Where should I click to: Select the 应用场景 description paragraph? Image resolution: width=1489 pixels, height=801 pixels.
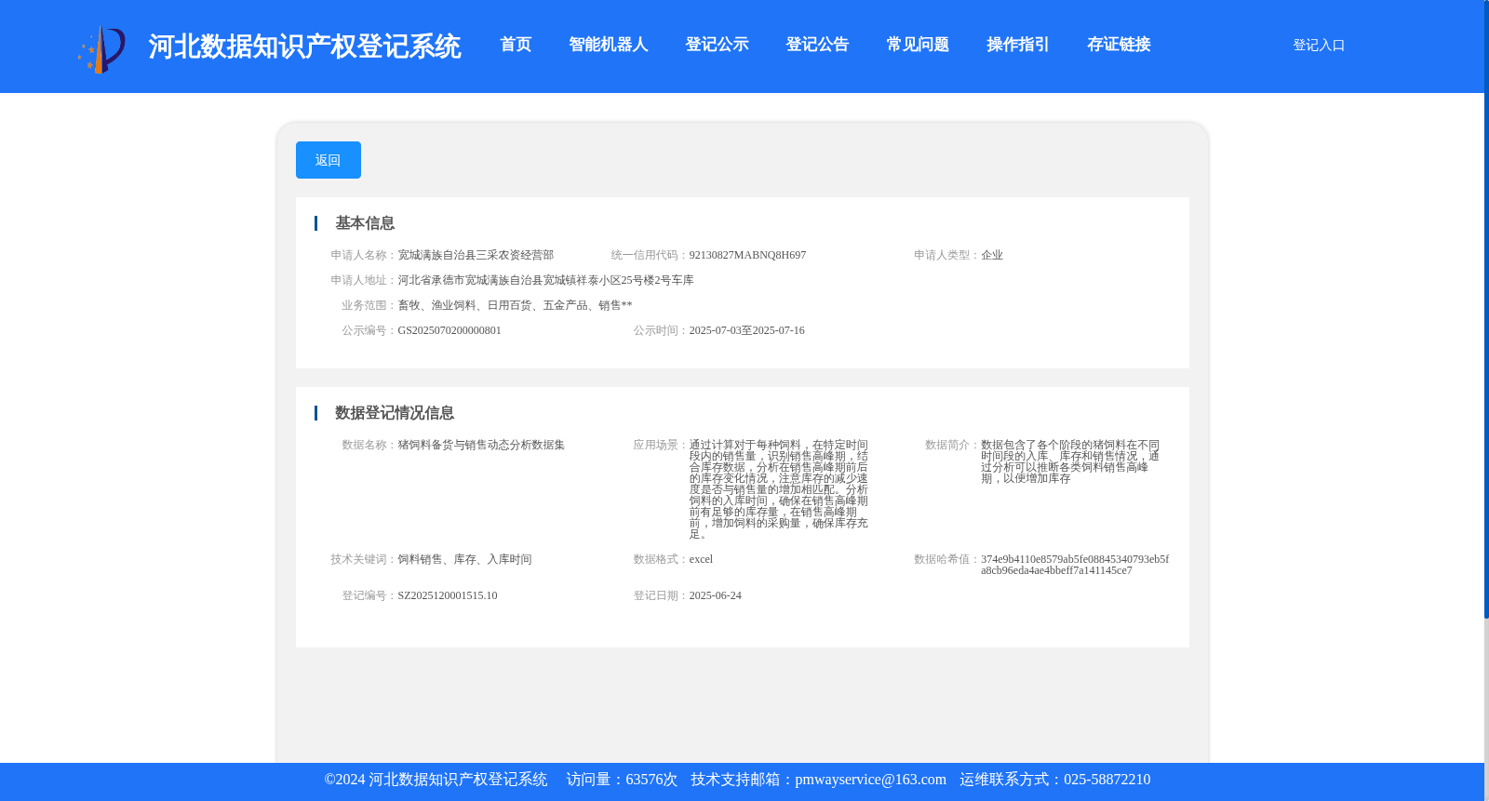(779, 489)
